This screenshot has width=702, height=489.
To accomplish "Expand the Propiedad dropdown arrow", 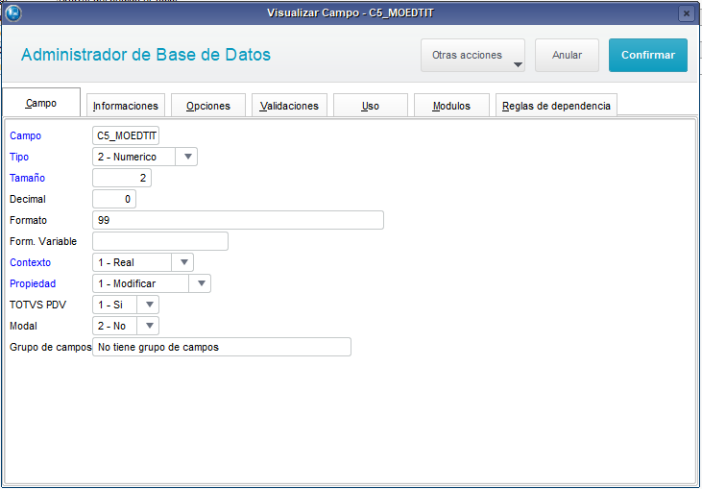I will [x=202, y=283].
